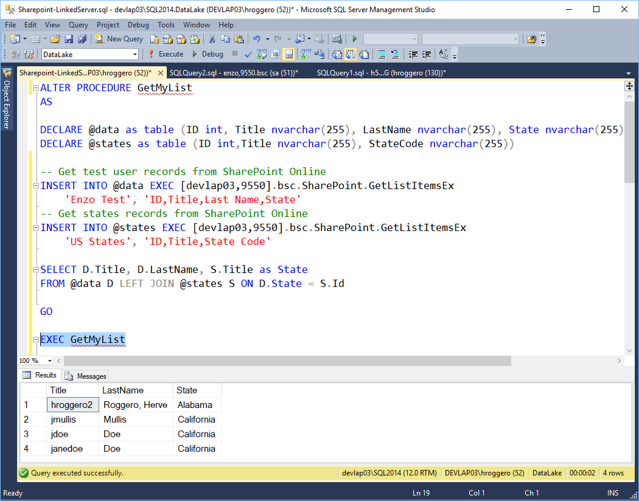Click the Copy icon
639x501 pixels.
(x=225, y=39)
